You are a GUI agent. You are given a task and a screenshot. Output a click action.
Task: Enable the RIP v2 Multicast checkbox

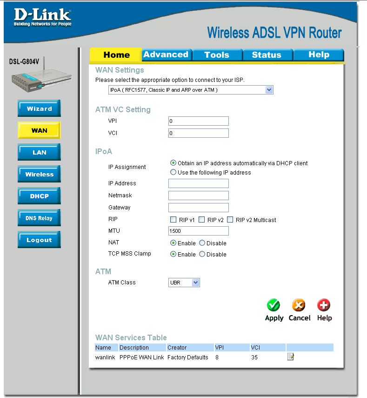pyautogui.click(x=230, y=220)
